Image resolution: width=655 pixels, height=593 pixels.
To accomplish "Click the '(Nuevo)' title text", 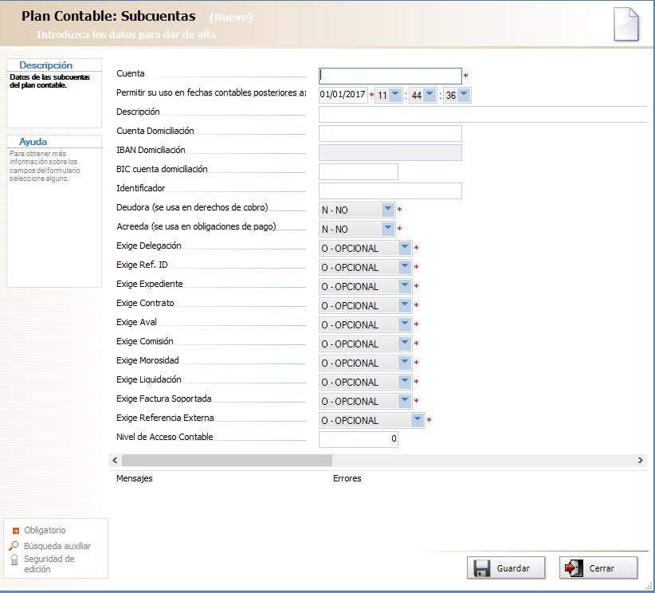I will (x=230, y=17).
